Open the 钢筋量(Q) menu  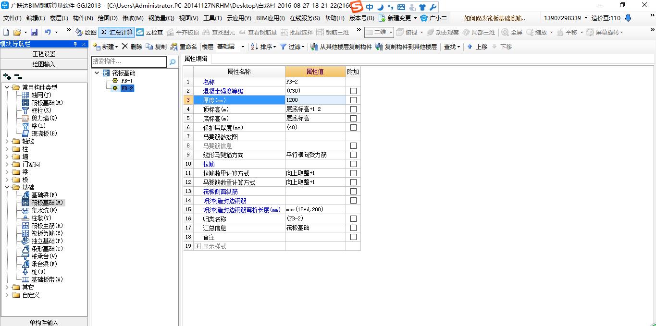[161, 18]
